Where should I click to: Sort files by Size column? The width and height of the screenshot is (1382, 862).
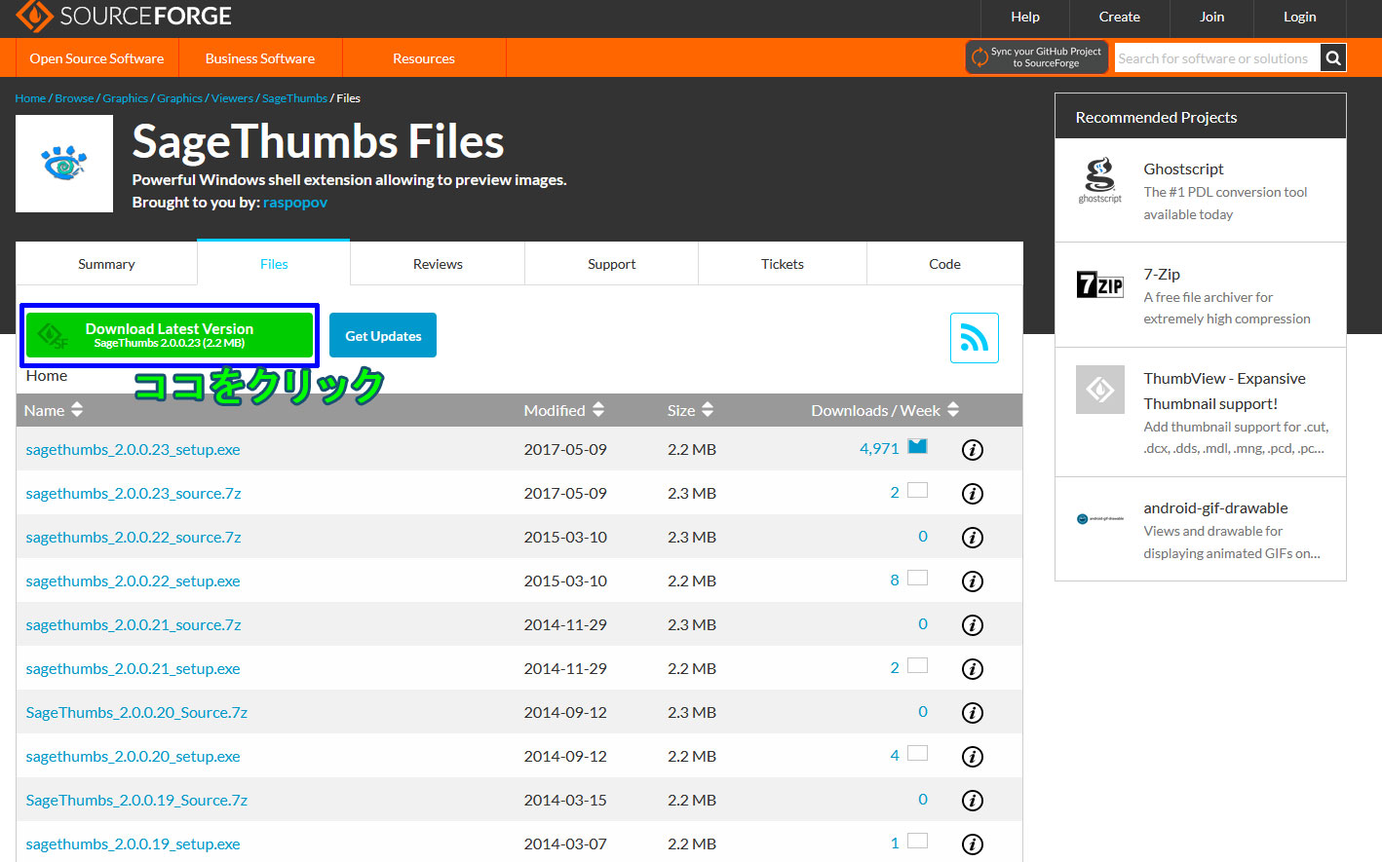click(x=690, y=410)
